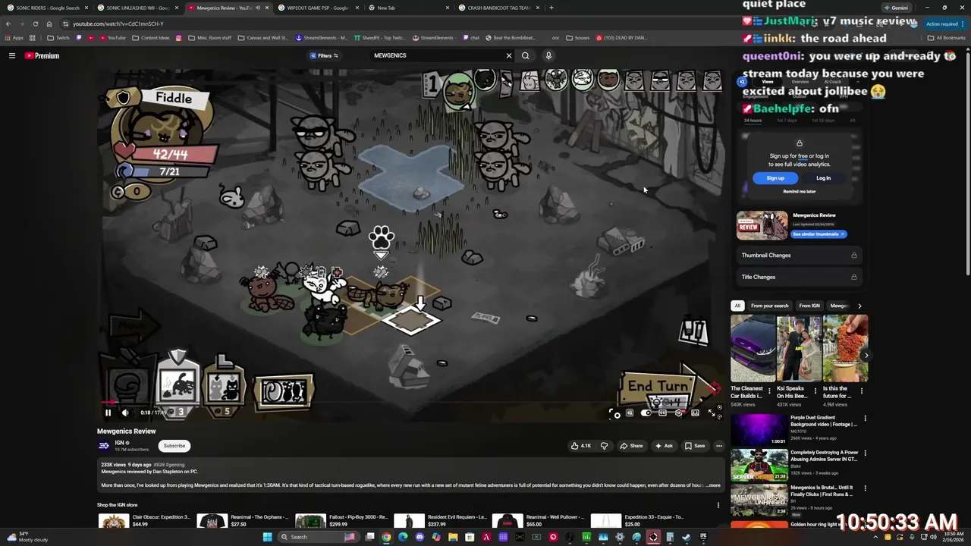Switch to the New Tab browser tab
The width and height of the screenshot is (971, 546).
click(x=407, y=8)
